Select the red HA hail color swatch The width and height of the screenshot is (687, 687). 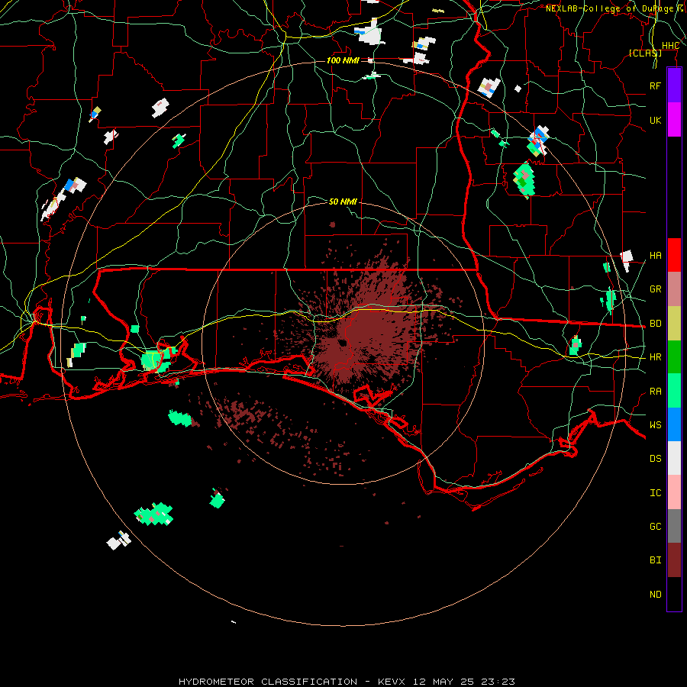click(x=674, y=255)
